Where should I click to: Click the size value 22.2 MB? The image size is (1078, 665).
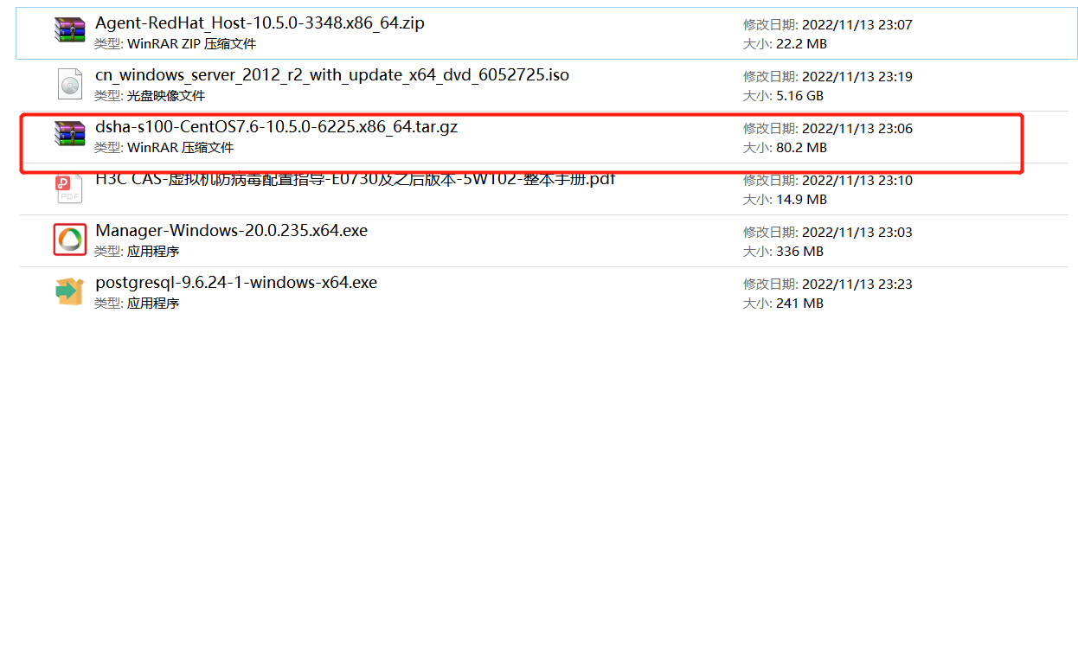801,44
